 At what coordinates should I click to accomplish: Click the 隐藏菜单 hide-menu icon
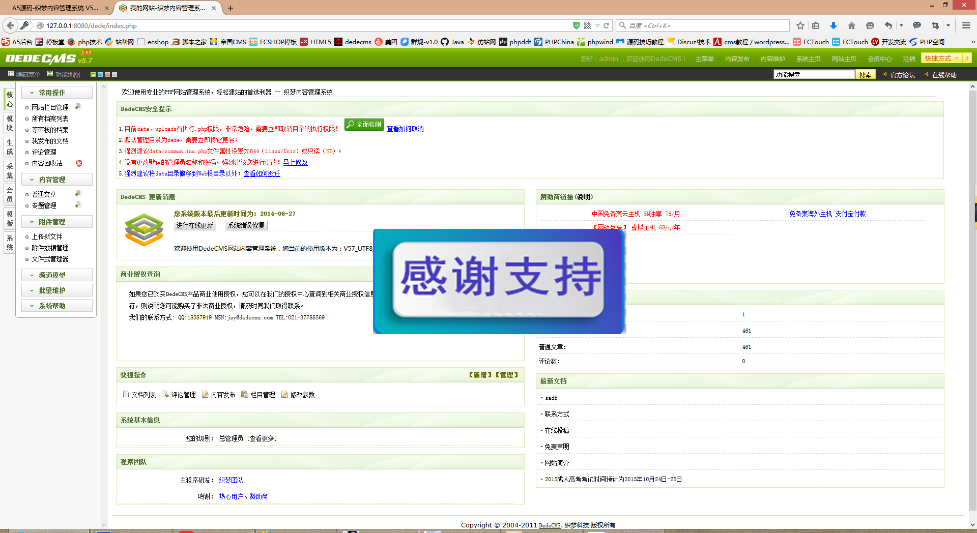(11, 74)
